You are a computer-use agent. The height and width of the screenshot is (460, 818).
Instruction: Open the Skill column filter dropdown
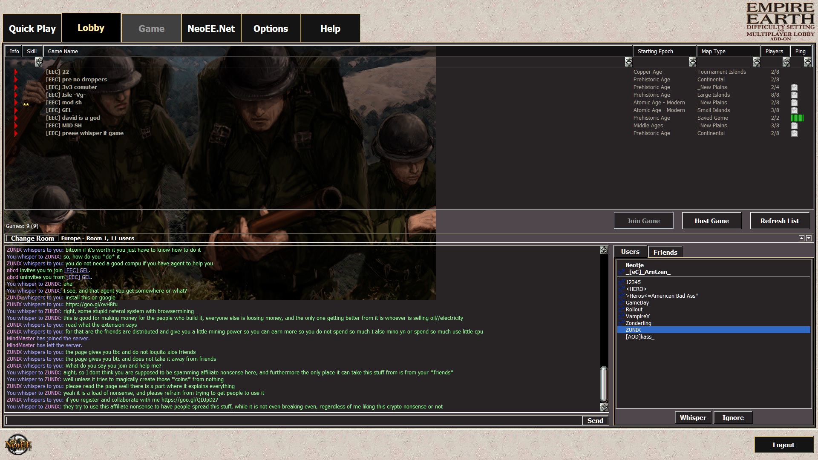(39, 62)
